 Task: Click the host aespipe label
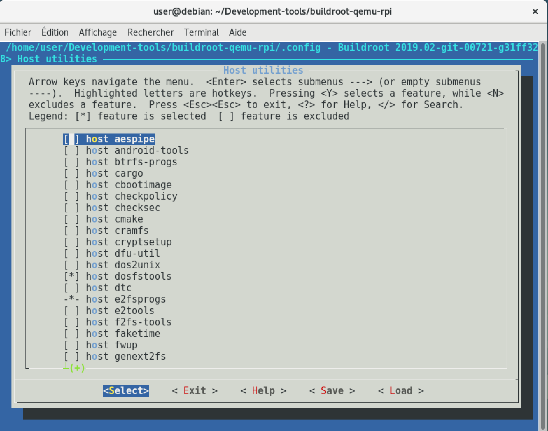(120, 139)
